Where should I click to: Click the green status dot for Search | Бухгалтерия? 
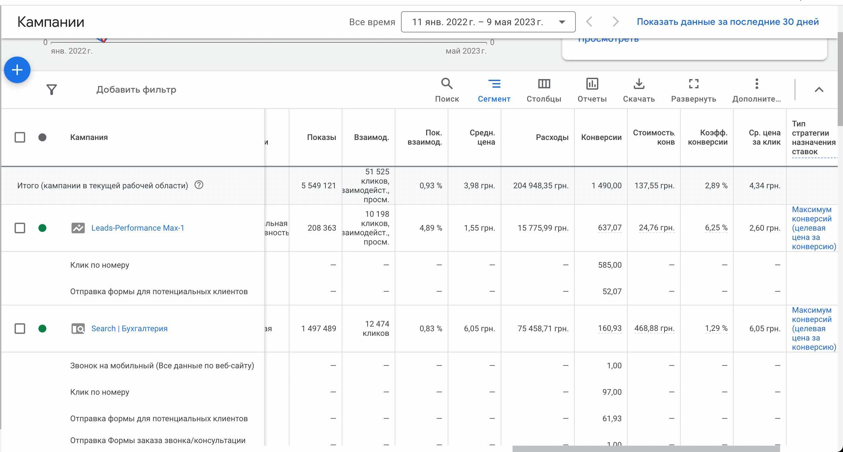click(x=42, y=329)
